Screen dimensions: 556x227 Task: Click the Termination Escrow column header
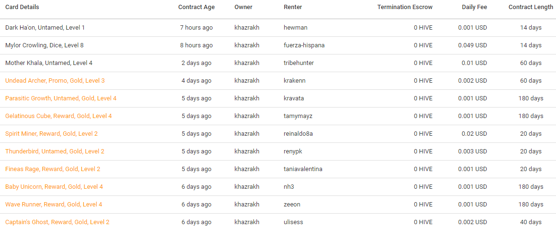point(405,7)
